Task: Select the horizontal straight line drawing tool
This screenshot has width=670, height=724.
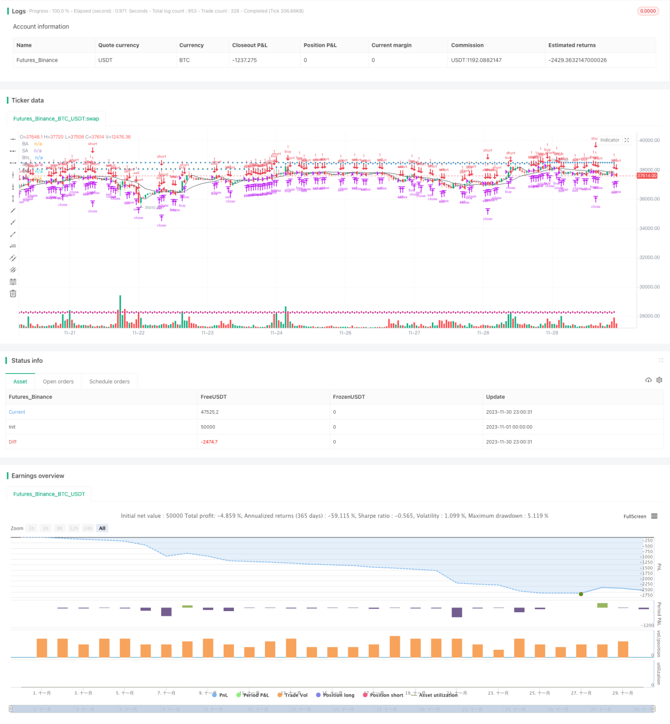Action: pos(13,139)
